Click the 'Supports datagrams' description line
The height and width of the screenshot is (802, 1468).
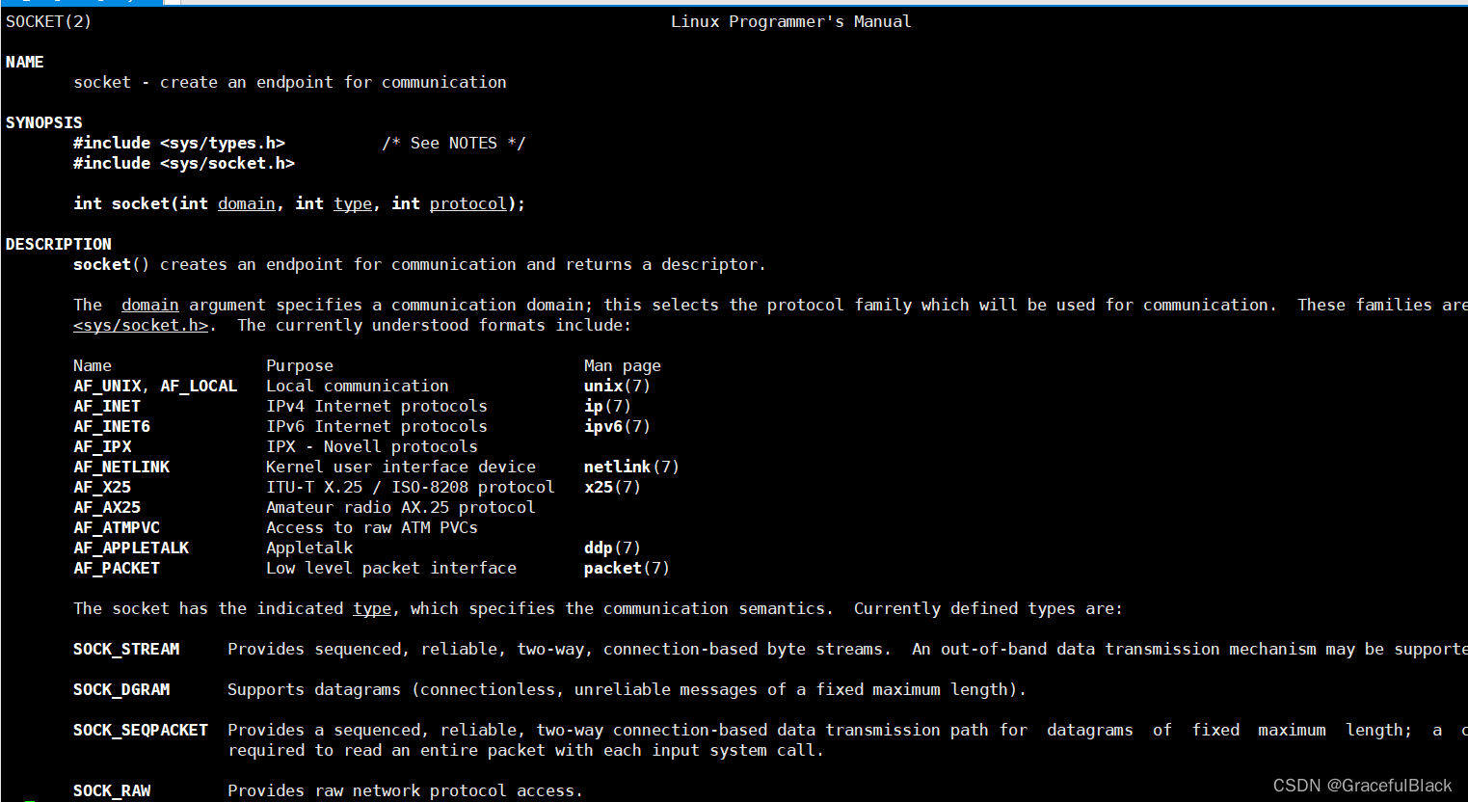[627, 689]
